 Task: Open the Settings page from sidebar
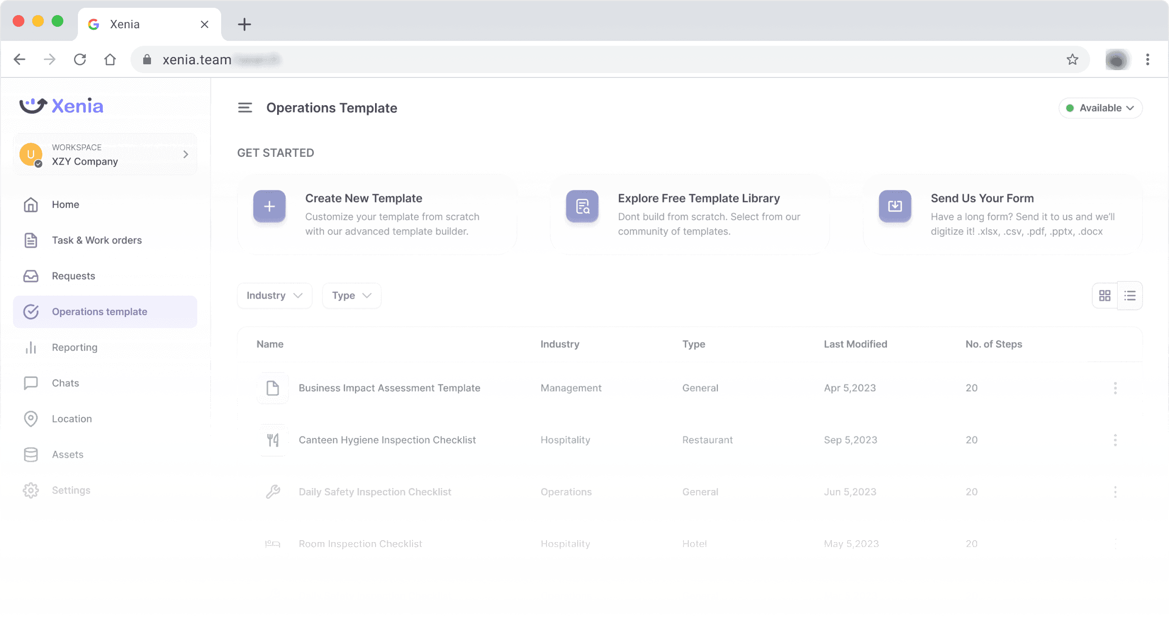(x=71, y=490)
